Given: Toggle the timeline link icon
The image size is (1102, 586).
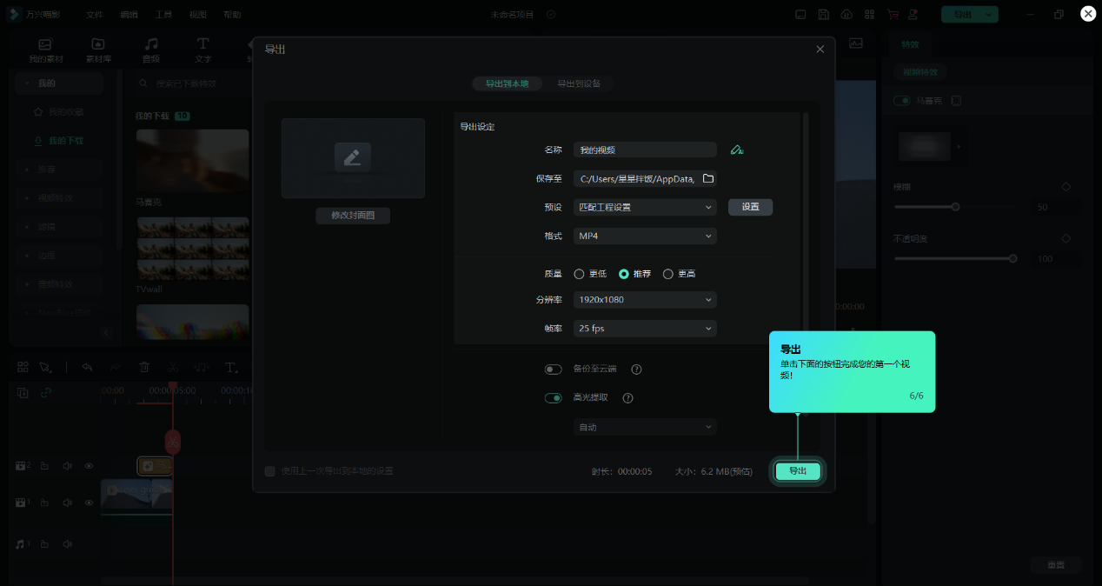Looking at the screenshot, I should click(x=45, y=392).
